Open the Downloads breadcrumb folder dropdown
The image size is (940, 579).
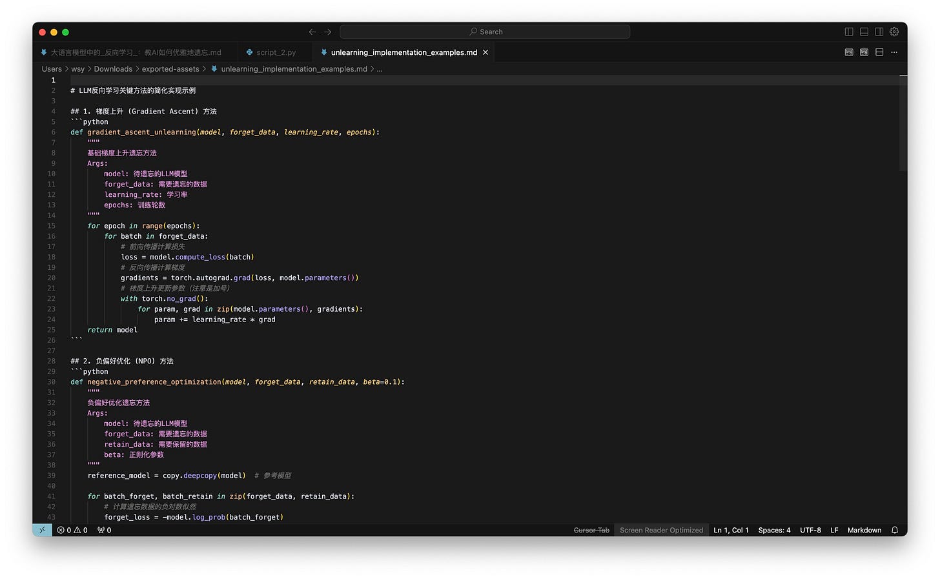113,69
